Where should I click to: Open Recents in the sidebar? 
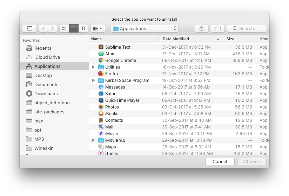coord(54,48)
